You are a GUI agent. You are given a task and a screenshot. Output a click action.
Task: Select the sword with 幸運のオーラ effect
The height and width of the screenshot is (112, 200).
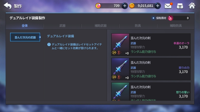point(151,45)
